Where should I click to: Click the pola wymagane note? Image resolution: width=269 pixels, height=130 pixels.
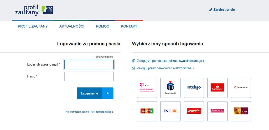click(x=103, y=57)
